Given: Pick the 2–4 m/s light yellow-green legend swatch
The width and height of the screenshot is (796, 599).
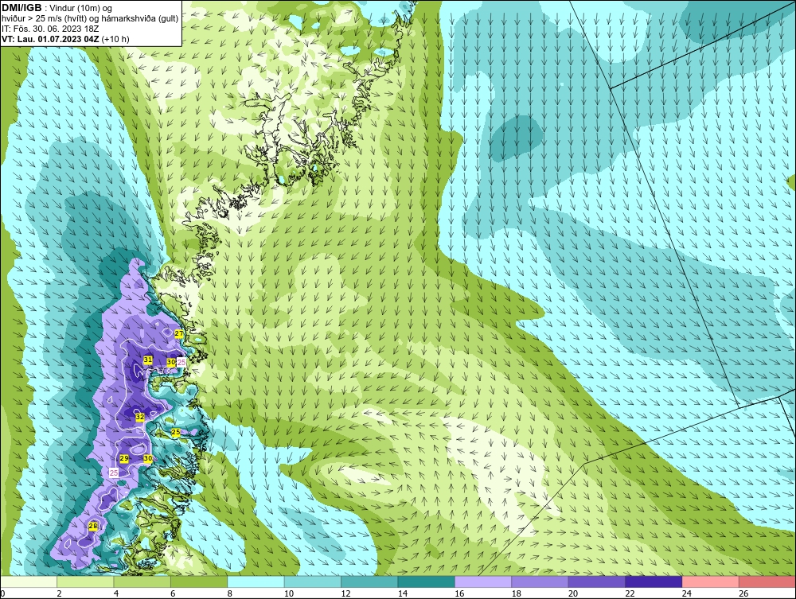Looking at the screenshot, I should pyautogui.click(x=85, y=581).
